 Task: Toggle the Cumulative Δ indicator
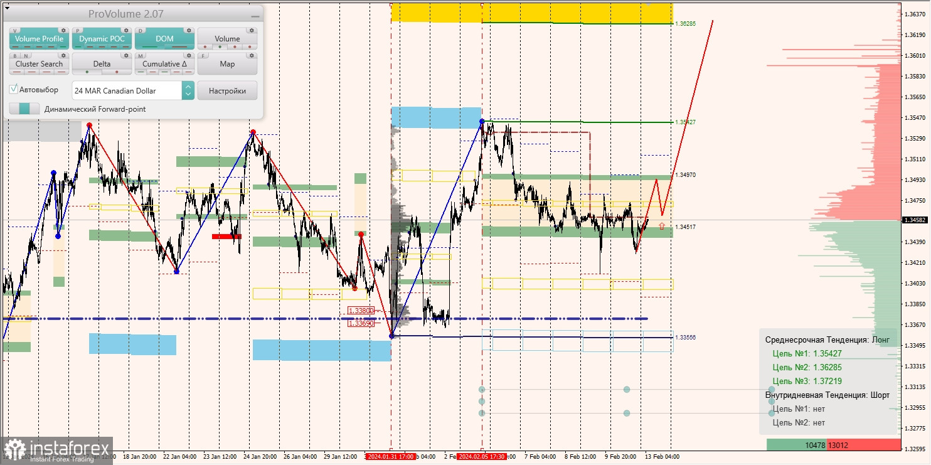click(x=164, y=64)
